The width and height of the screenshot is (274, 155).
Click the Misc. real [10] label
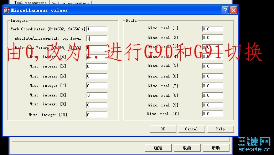point(163,114)
